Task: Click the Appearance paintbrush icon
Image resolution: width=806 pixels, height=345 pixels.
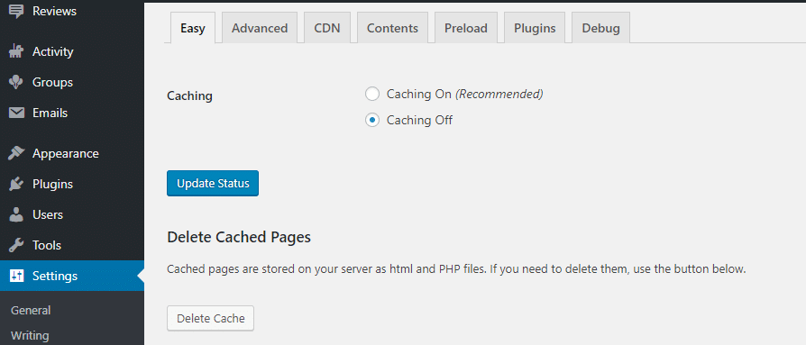Action: 16,153
